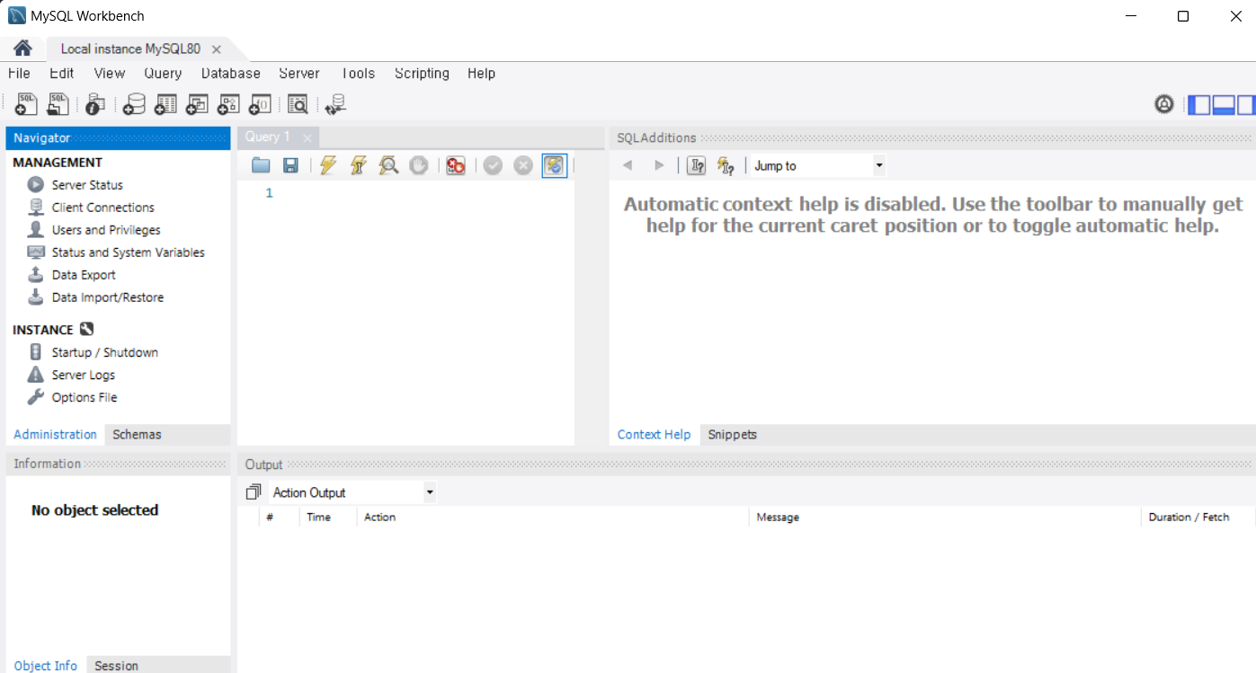
Task: Execute the query lightning bolt icon
Action: click(328, 165)
